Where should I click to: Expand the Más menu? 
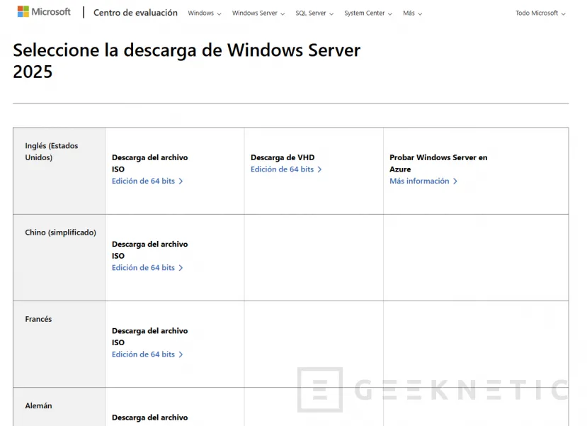coord(413,13)
